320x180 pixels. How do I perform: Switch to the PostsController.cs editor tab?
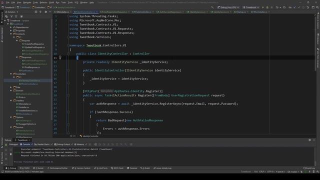pos(143,12)
